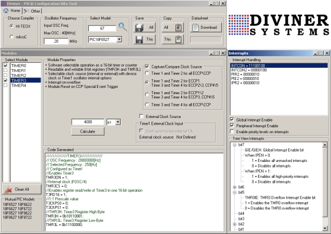Click the Copy This clipboard button
This screenshot has width=331, height=234.
click(173, 39)
